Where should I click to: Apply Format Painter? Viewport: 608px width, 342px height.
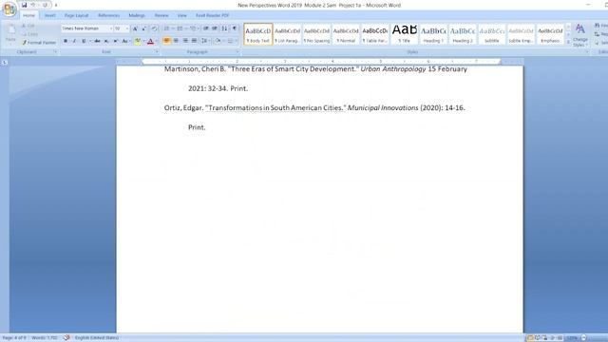[39, 43]
